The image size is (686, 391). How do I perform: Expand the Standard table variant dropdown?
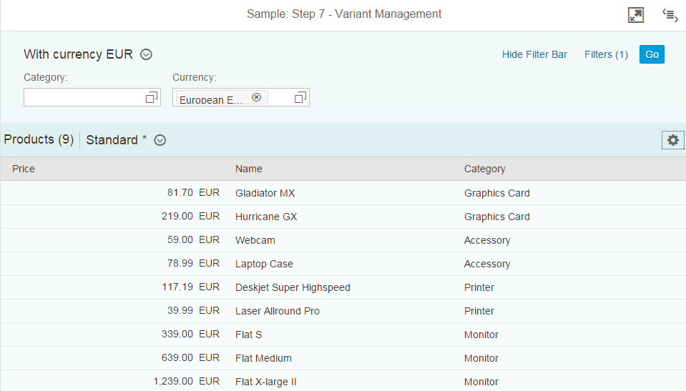point(160,140)
